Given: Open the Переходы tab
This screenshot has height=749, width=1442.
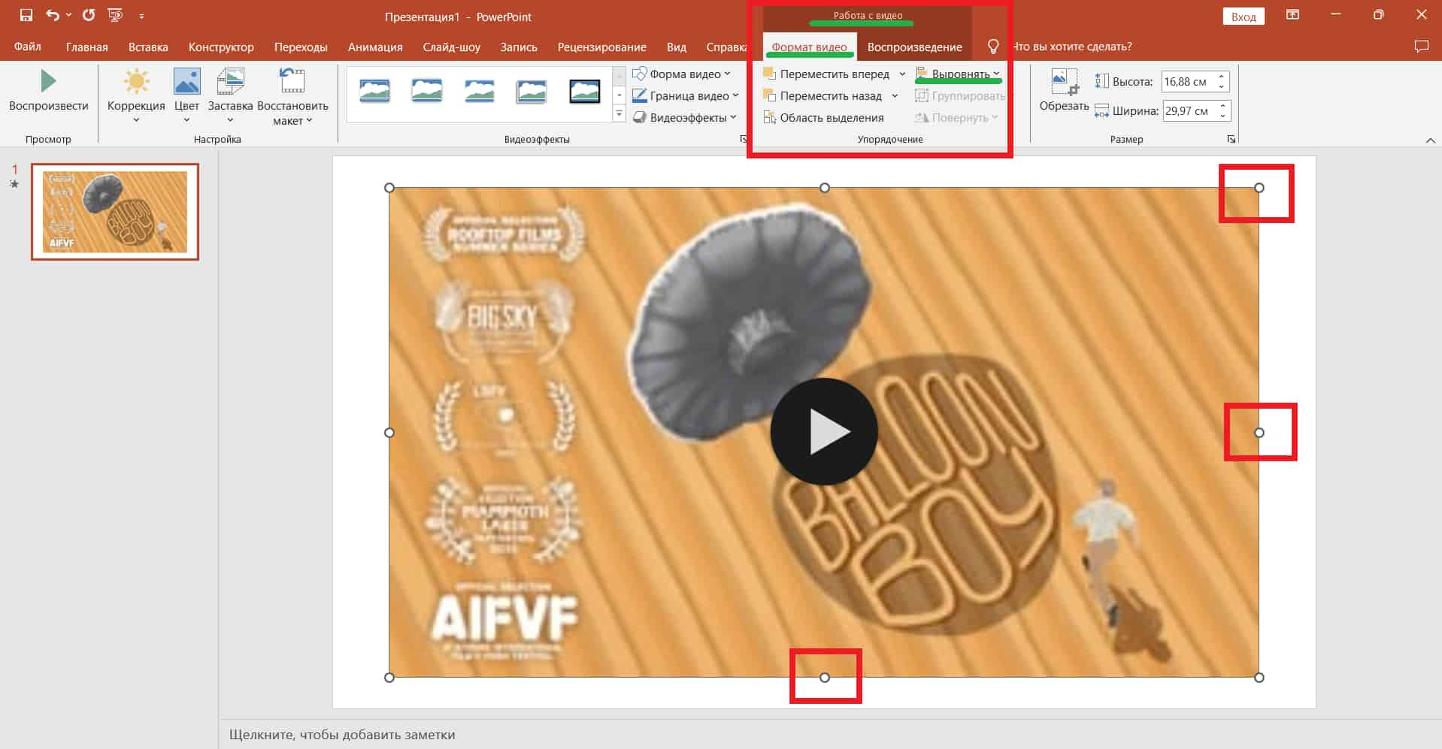Looking at the screenshot, I should 301,47.
